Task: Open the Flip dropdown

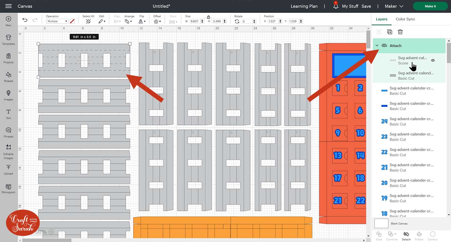Action: (x=142, y=21)
